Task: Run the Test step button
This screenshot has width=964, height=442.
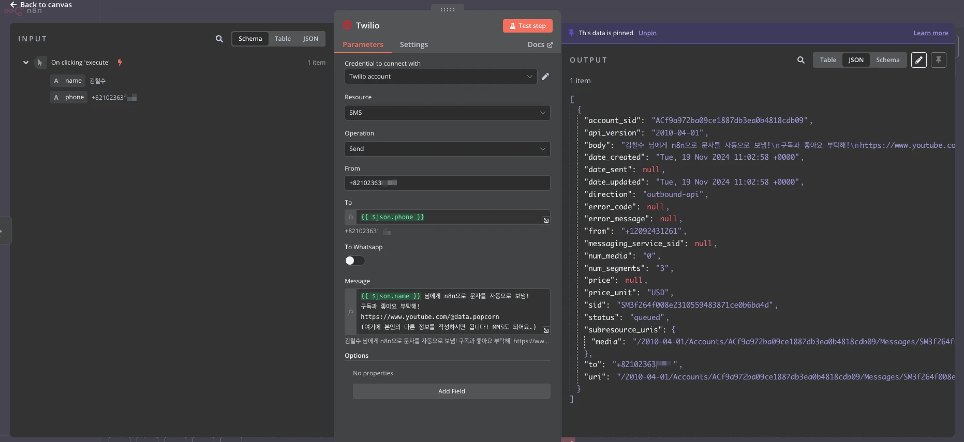Action: (528, 26)
